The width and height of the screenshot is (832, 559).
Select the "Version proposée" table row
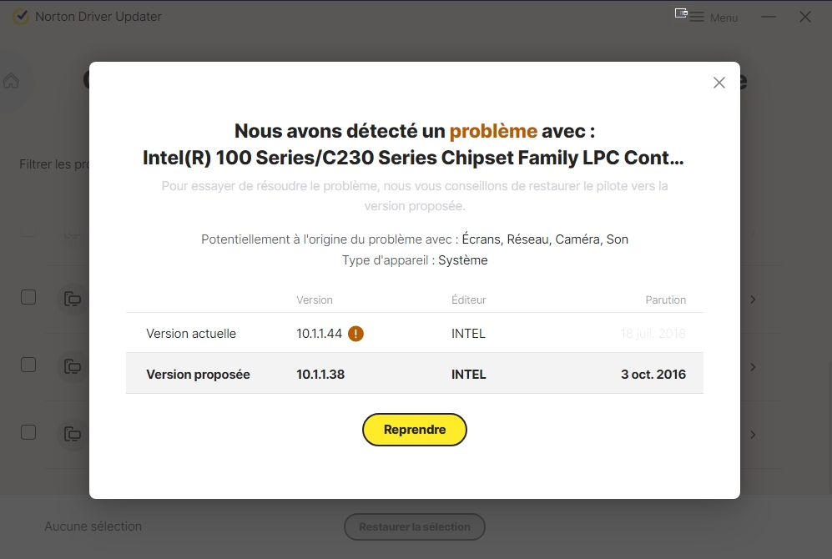point(414,374)
